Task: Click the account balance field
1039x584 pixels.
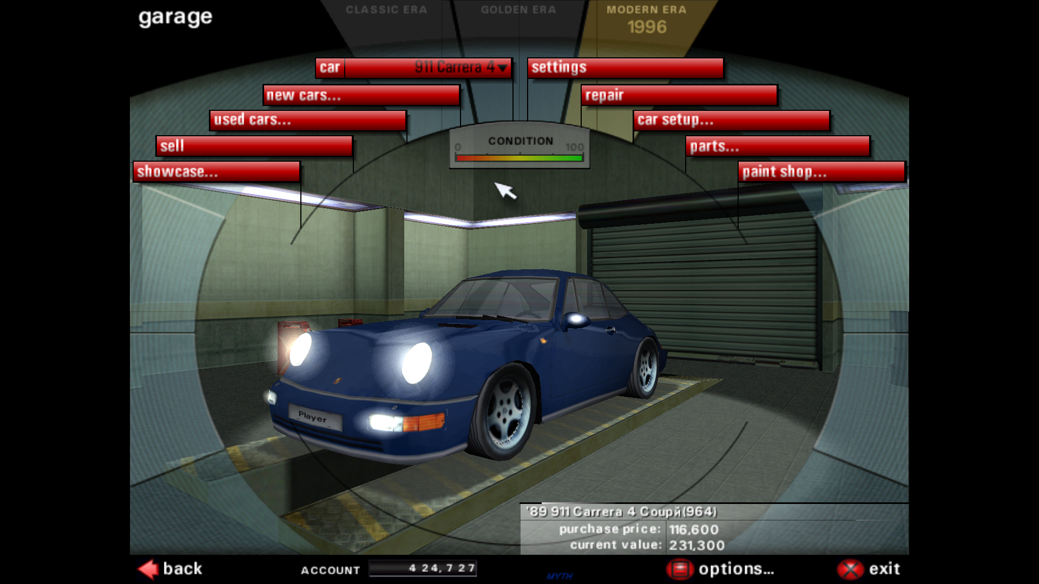Action: point(423,568)
